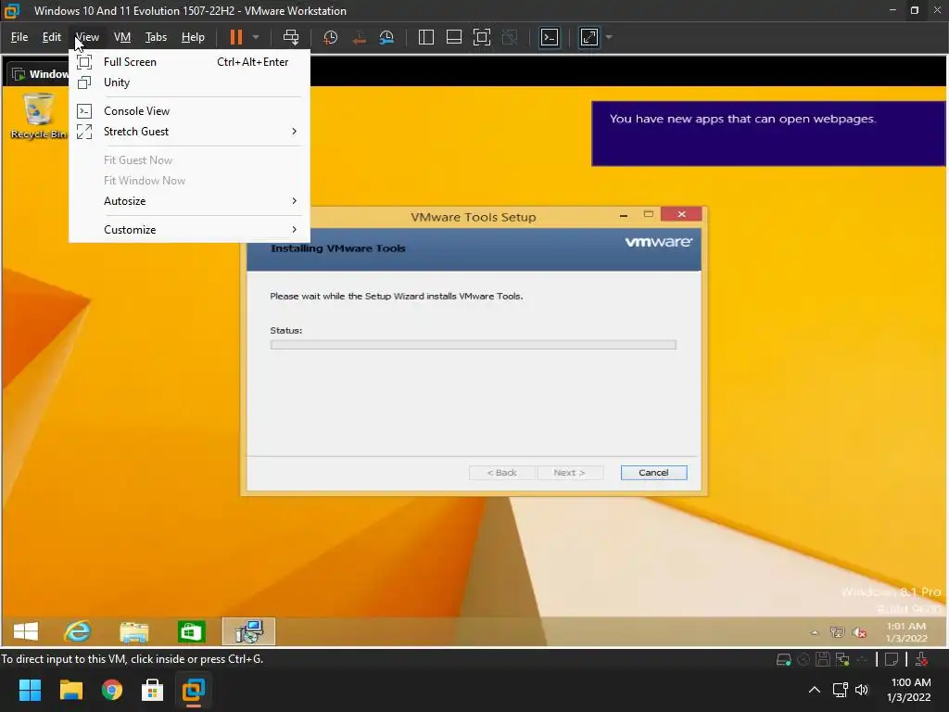
Task: Open the Edit menu
Action: [52, 37]
